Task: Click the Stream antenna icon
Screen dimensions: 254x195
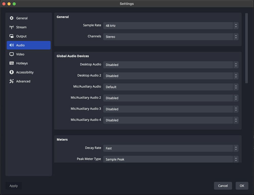Action: click(x=12, y=27)
